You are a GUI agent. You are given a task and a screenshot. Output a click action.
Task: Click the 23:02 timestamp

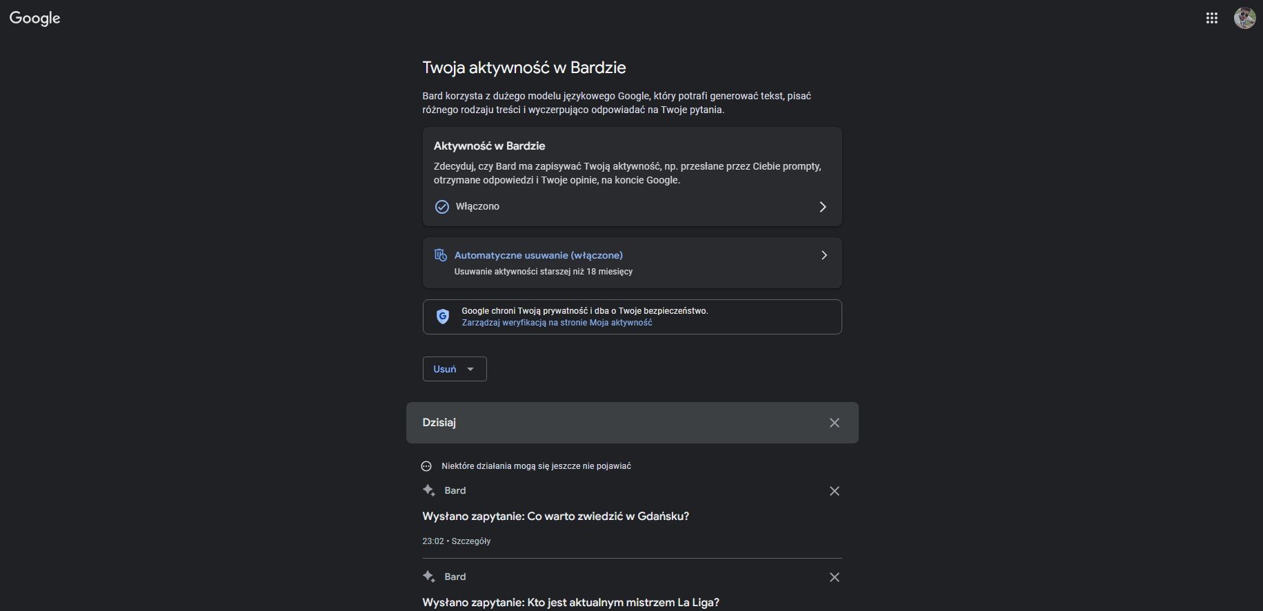pyautogui.click(x=433, y=541)
